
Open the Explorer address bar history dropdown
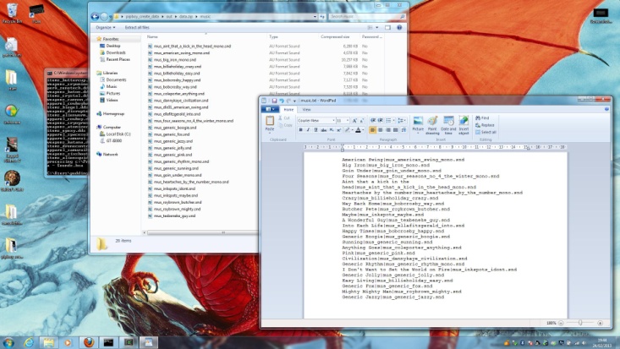tap(315, 17)
